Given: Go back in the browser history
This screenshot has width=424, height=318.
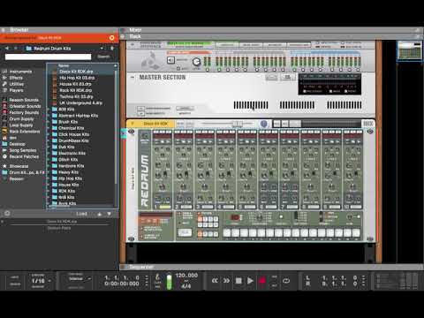Looking at the screenshot, I should [7, 48].
